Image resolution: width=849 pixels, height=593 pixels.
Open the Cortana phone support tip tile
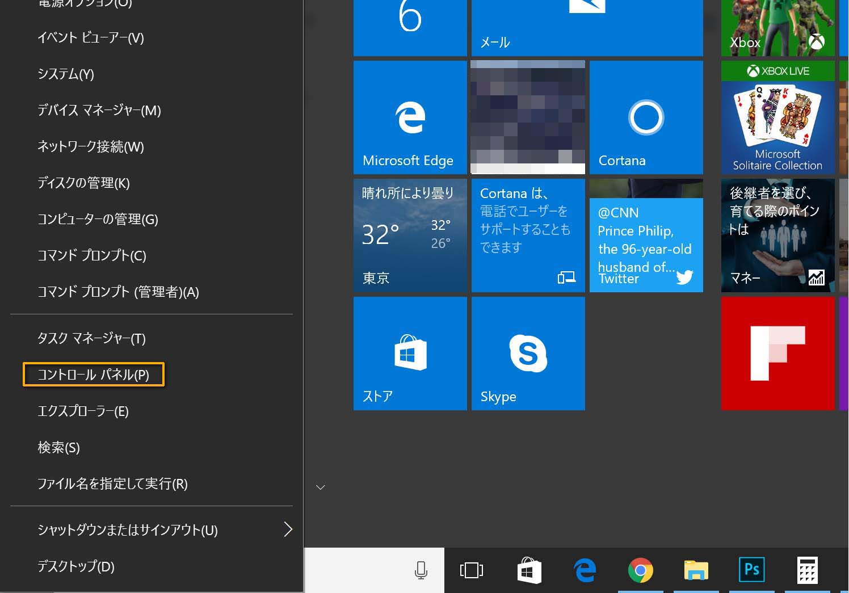[x=528, y=235]
